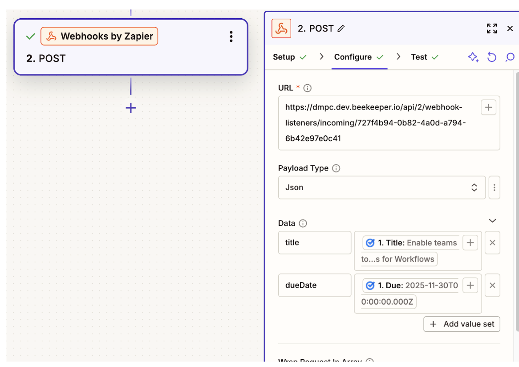Click the Payload Type info icon
Image resolution: width=519 pixels, height=367 pixels.
337,168
